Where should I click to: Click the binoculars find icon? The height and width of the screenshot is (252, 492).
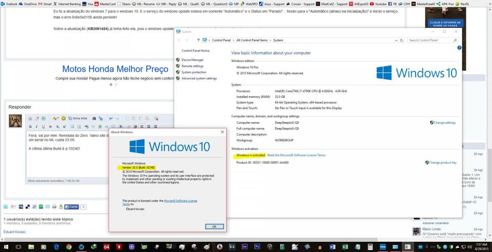(x=94, y=118)
